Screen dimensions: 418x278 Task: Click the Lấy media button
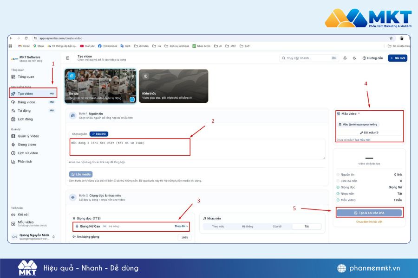coord(81,174)
